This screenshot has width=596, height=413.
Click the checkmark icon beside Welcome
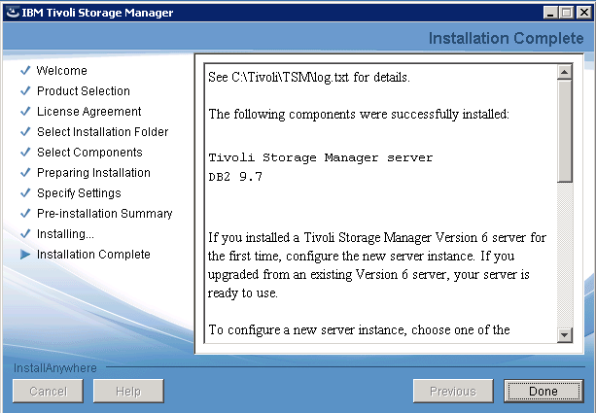[24, 71]
